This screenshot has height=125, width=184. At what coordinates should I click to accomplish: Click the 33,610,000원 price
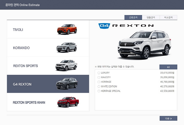(167, 73)
